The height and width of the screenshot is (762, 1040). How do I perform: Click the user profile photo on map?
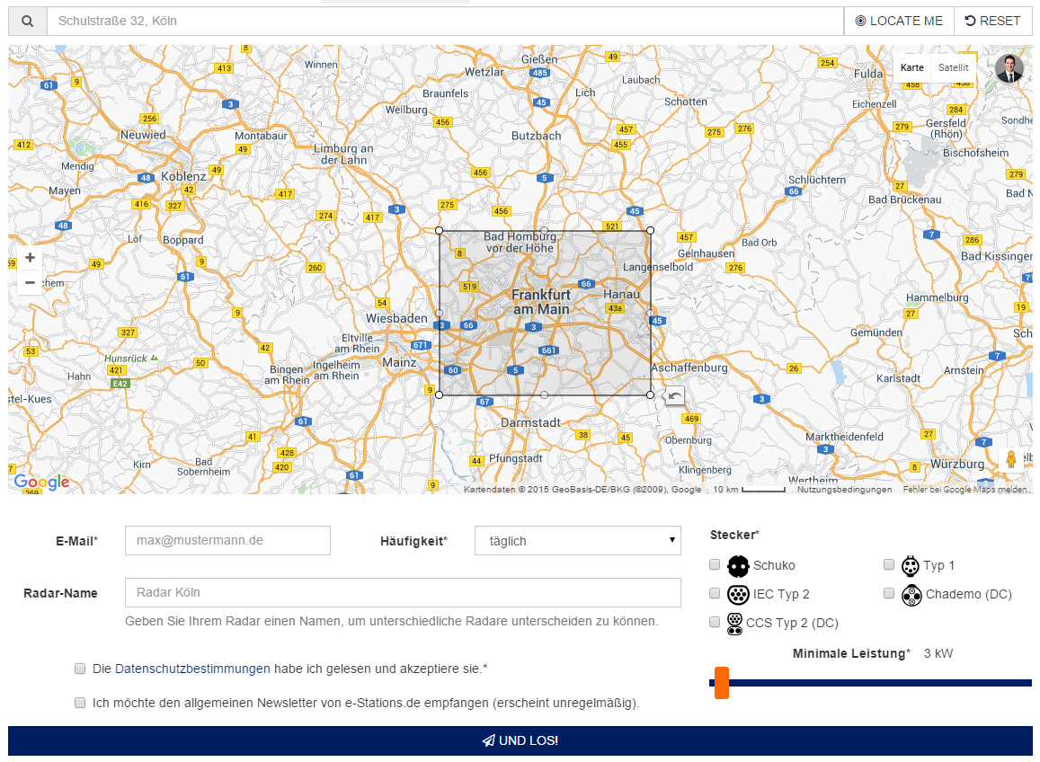coord(1009,68)
